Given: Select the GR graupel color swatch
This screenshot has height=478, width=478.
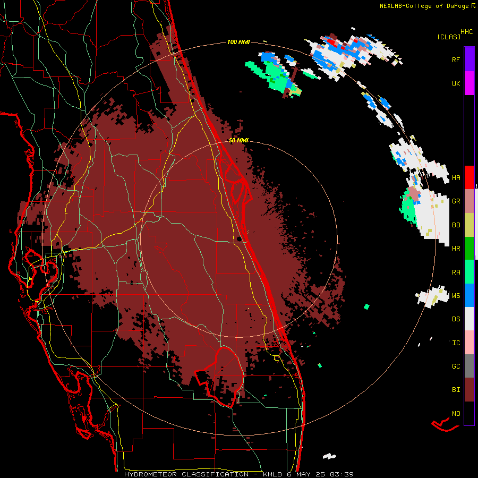Looking at the screenshot, I should [x=469, y=201].
